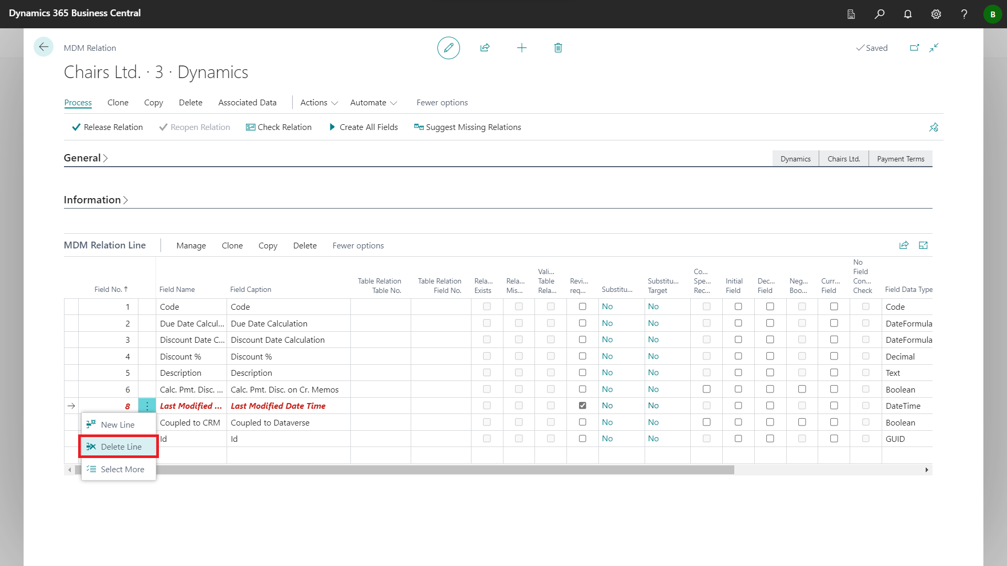Uncheck Review required for Last Modified row
Image resolution: width=1007 pixels, height=566 pixels.
click(x=582, y=406)
